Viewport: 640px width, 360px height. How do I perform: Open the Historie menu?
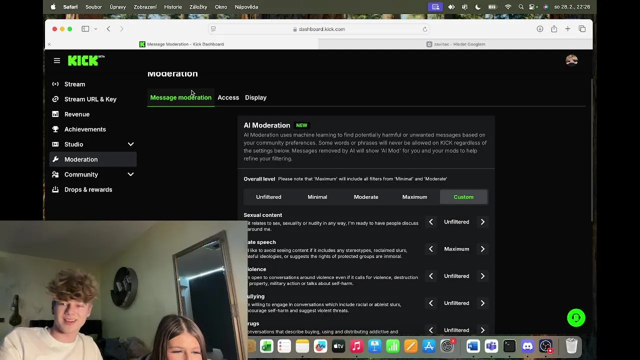pyautogui.click(x=173, y=7)
